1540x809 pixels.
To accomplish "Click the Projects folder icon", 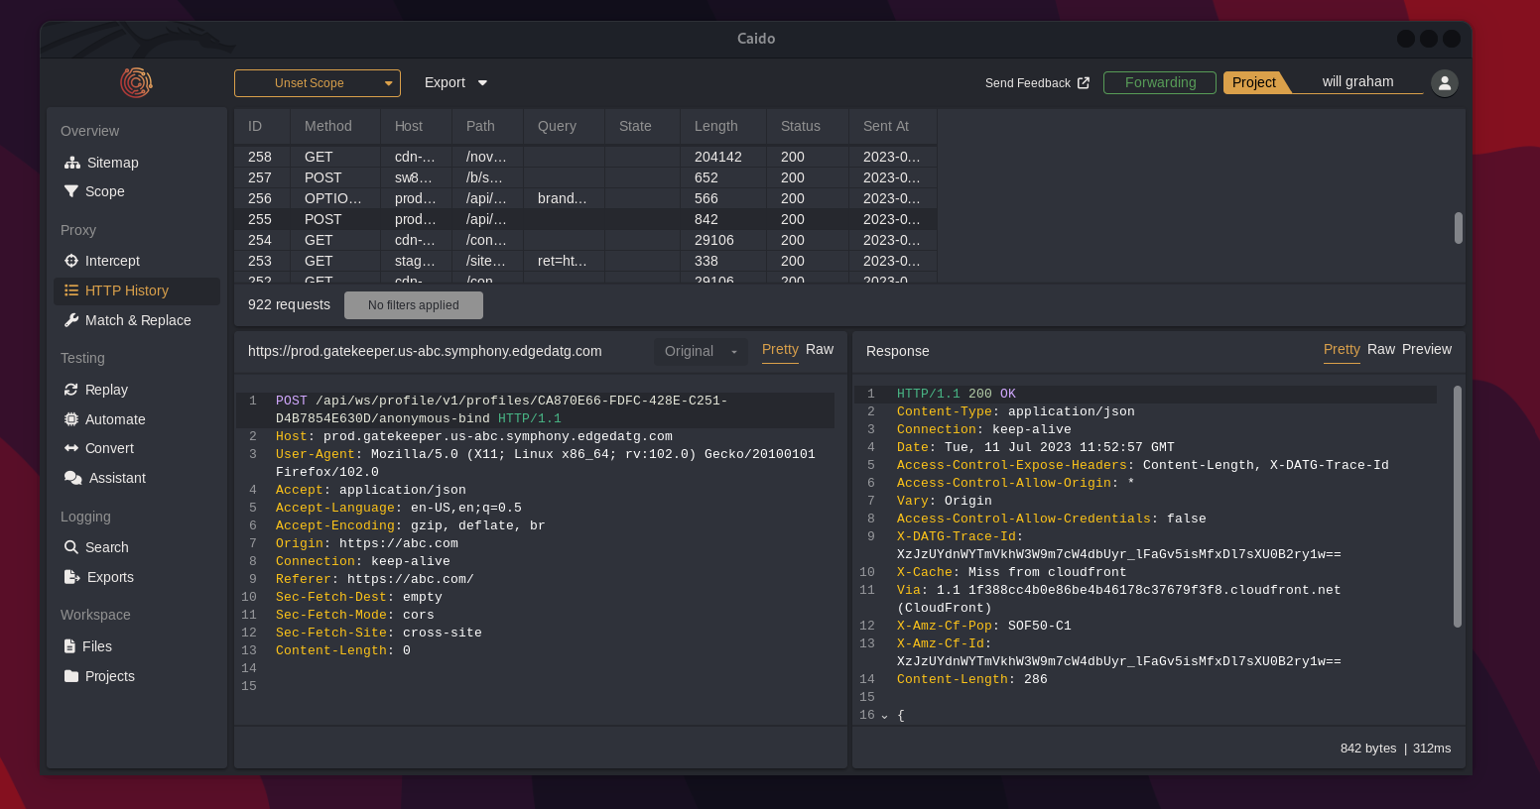I will (71, 676).
